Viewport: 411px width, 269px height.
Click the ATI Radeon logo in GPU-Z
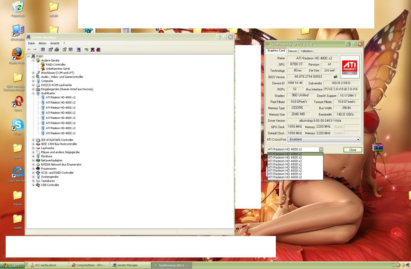pos(350,67)
